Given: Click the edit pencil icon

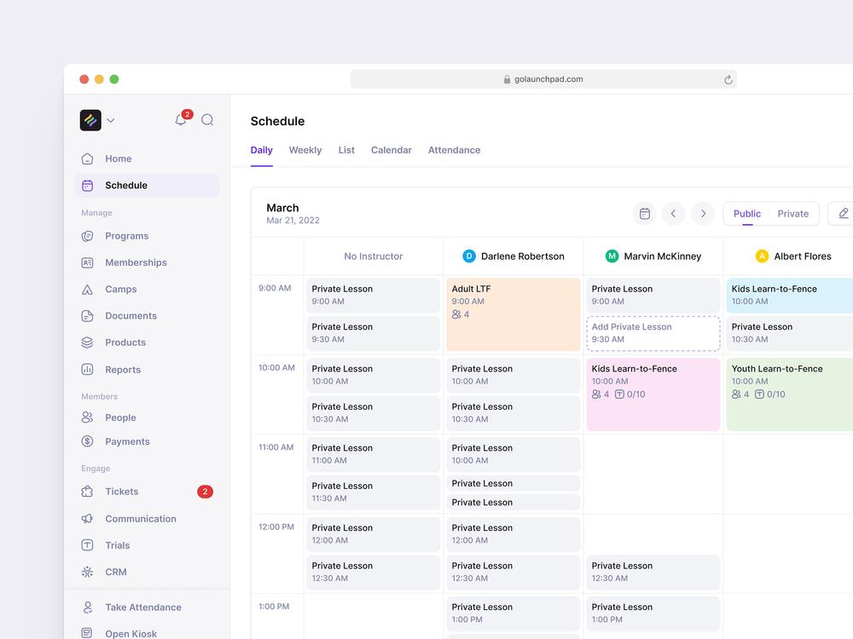Looking at the screenshot, I should tap(843, 214).
